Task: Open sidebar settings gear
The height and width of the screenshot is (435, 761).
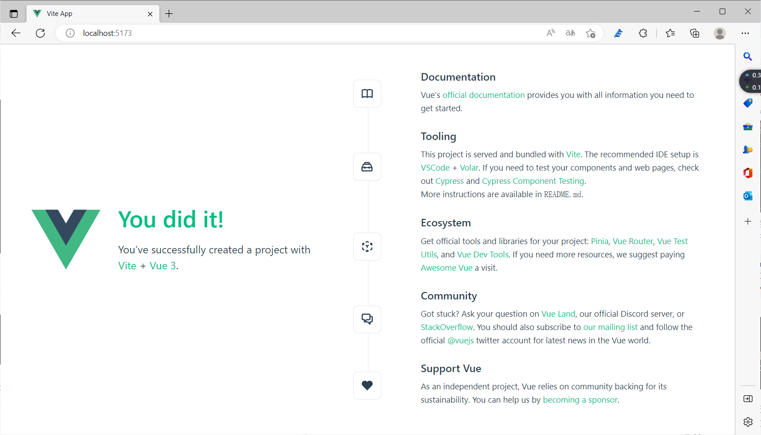Action: pos(748,422)
